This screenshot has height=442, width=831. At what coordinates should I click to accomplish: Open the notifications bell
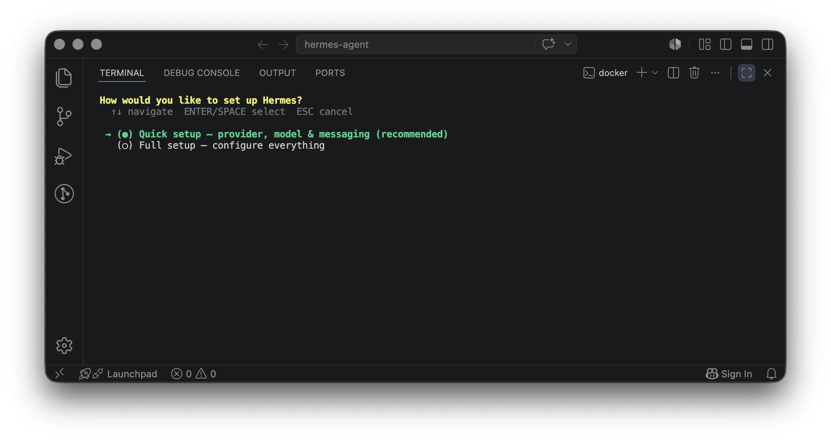(771, 374)
